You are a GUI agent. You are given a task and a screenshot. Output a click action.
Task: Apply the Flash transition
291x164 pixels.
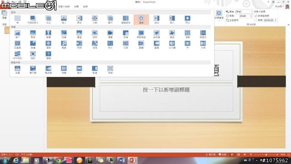coord(188,20)
